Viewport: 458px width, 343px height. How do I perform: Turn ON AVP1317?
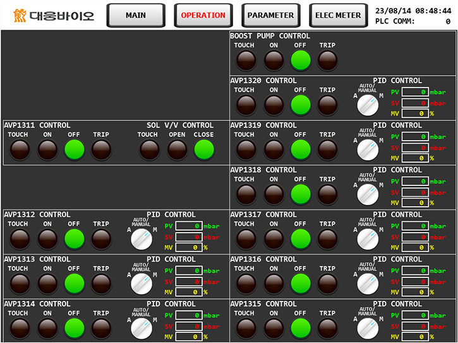(274, 239)
